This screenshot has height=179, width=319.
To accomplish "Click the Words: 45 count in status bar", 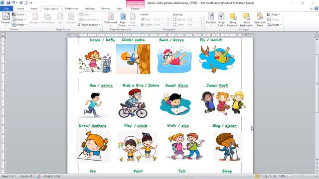I will click(26, 176).
